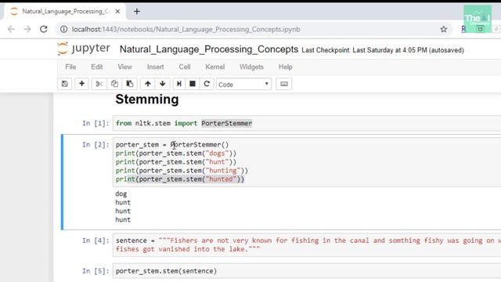The height and width of the screenshot is (282, 501).
Task: Open a new browser tab
Action: click(137, 12)
